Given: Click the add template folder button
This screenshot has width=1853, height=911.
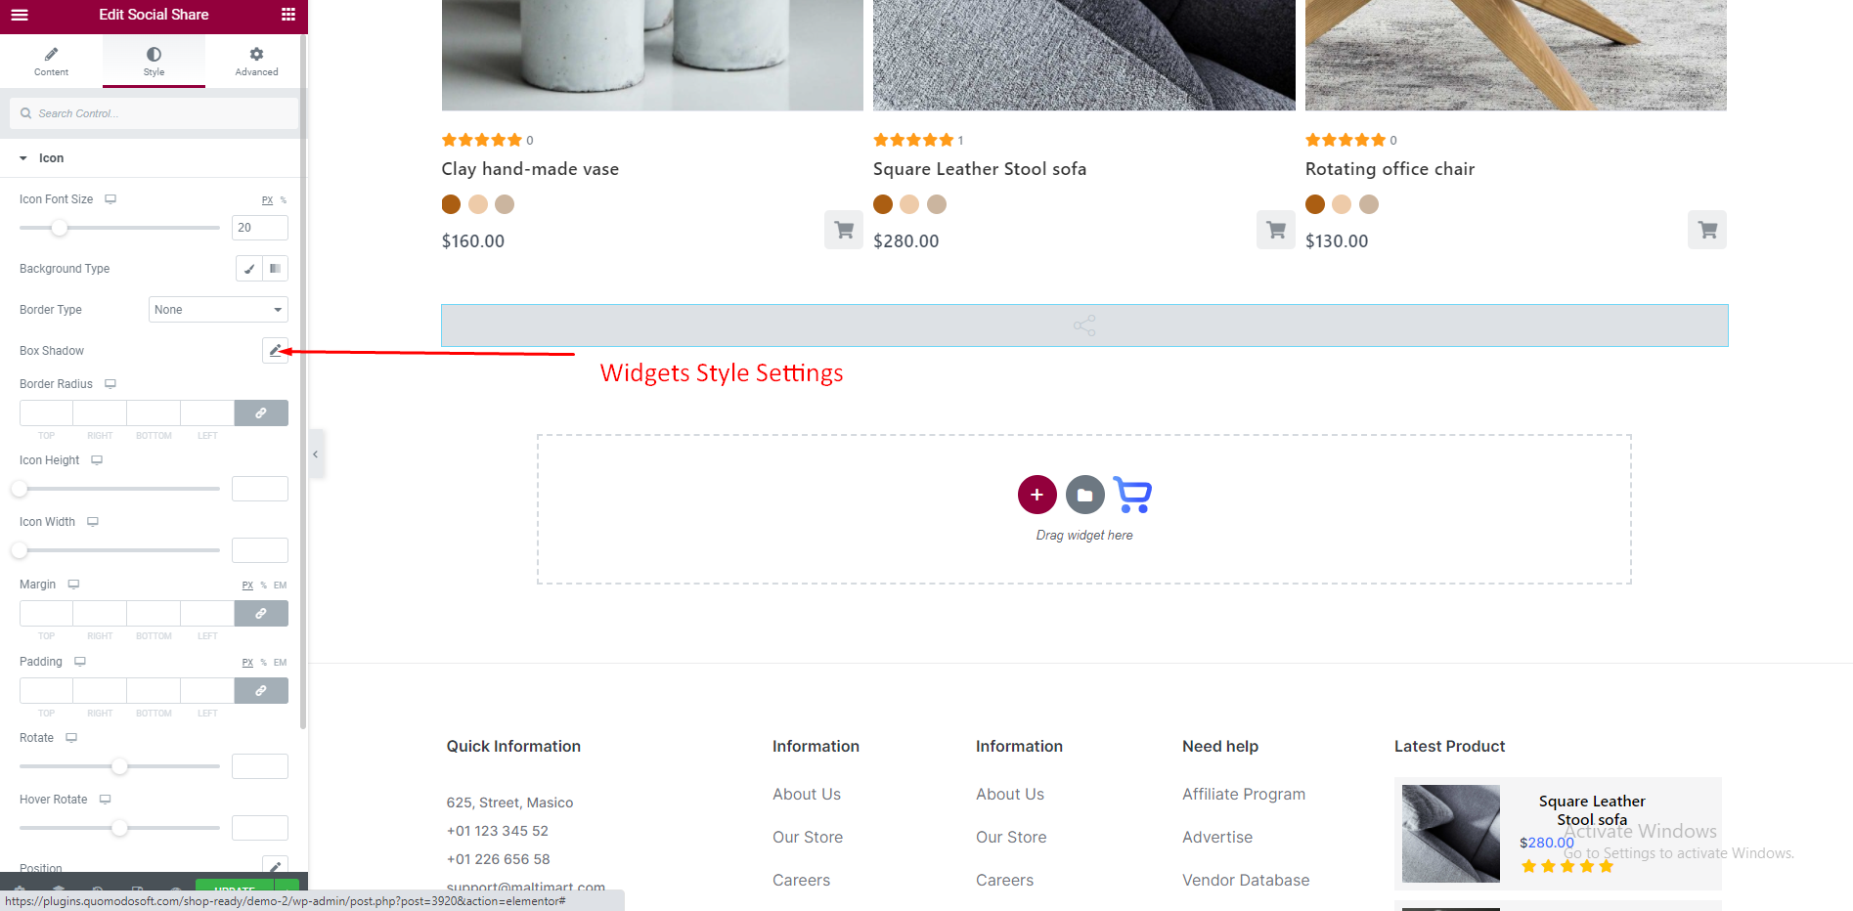Looking at the screenshot, I should [x=1084, y=495].
